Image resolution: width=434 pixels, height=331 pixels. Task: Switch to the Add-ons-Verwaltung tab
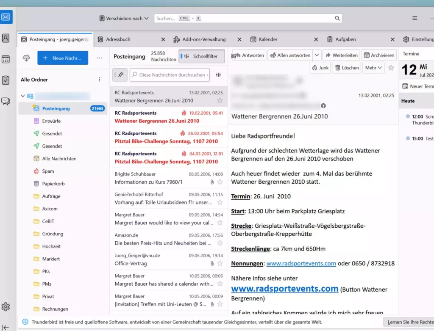(203, 39)
